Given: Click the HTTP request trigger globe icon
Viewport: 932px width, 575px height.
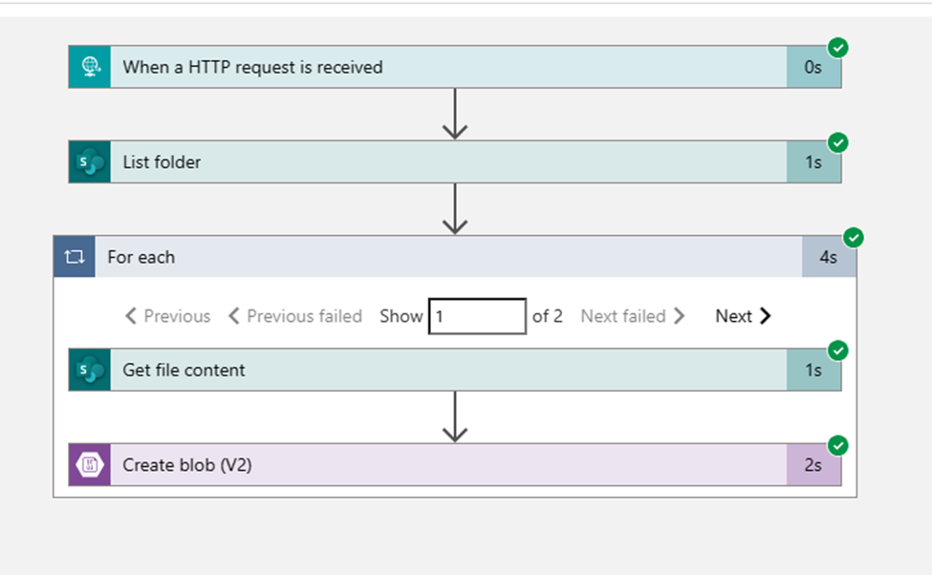Looking at the screenshot, I should tap(88, 67).
